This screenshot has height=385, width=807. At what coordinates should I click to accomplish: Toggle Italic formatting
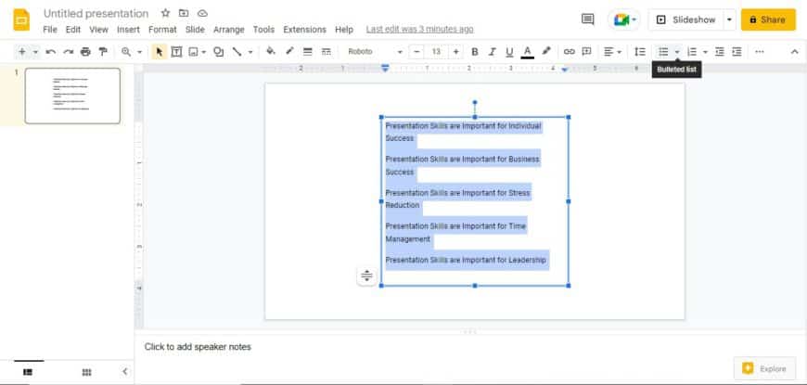[x=493, y=52]
